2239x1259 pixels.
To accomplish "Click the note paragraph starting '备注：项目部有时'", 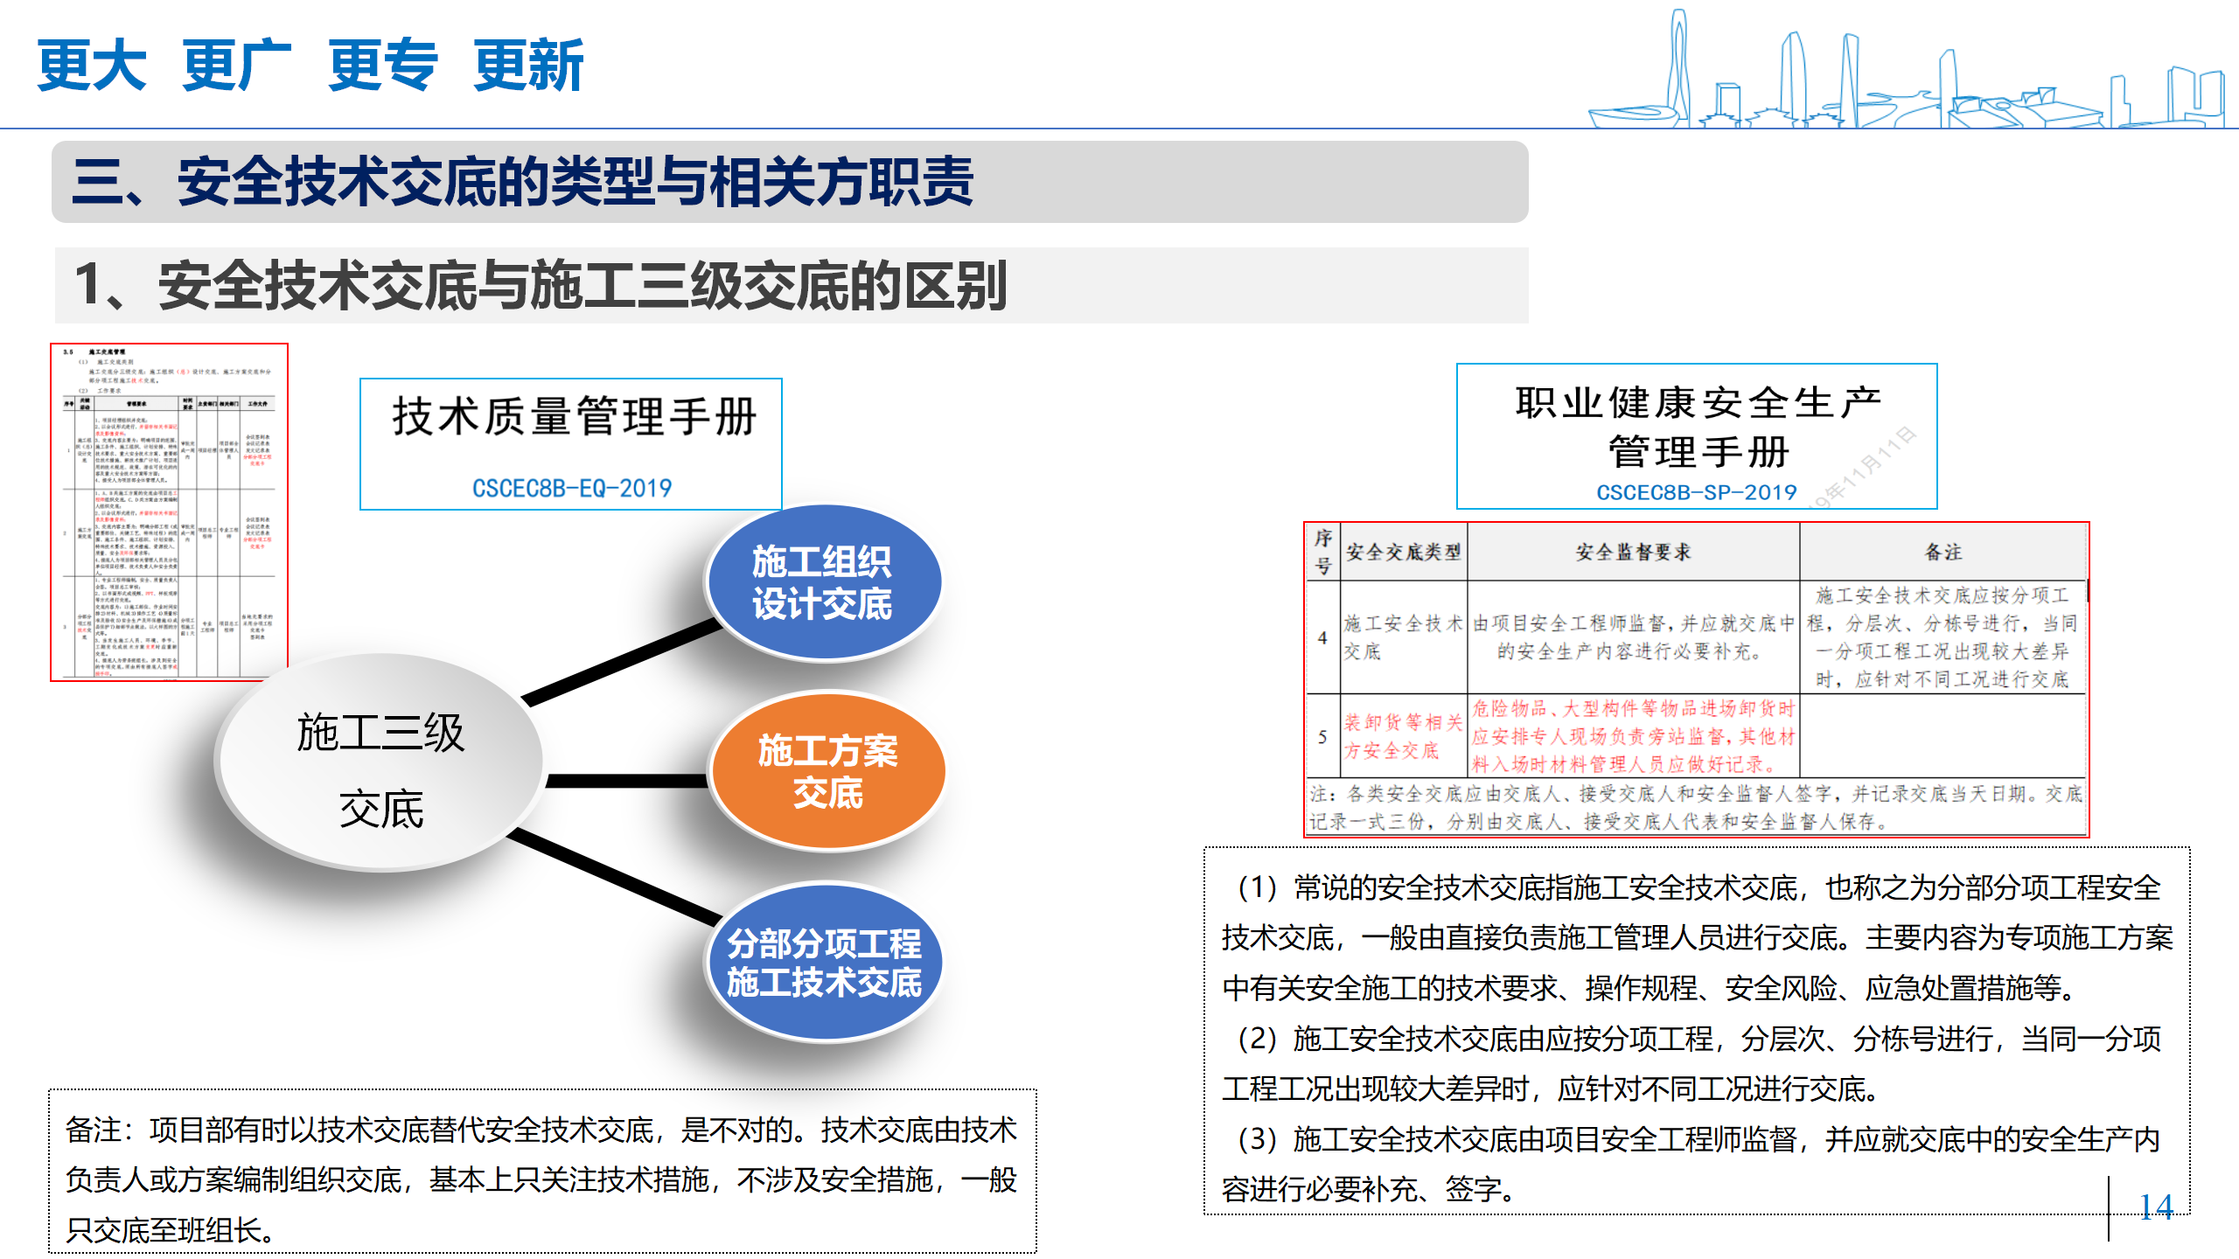I will tap(542, 1179).
